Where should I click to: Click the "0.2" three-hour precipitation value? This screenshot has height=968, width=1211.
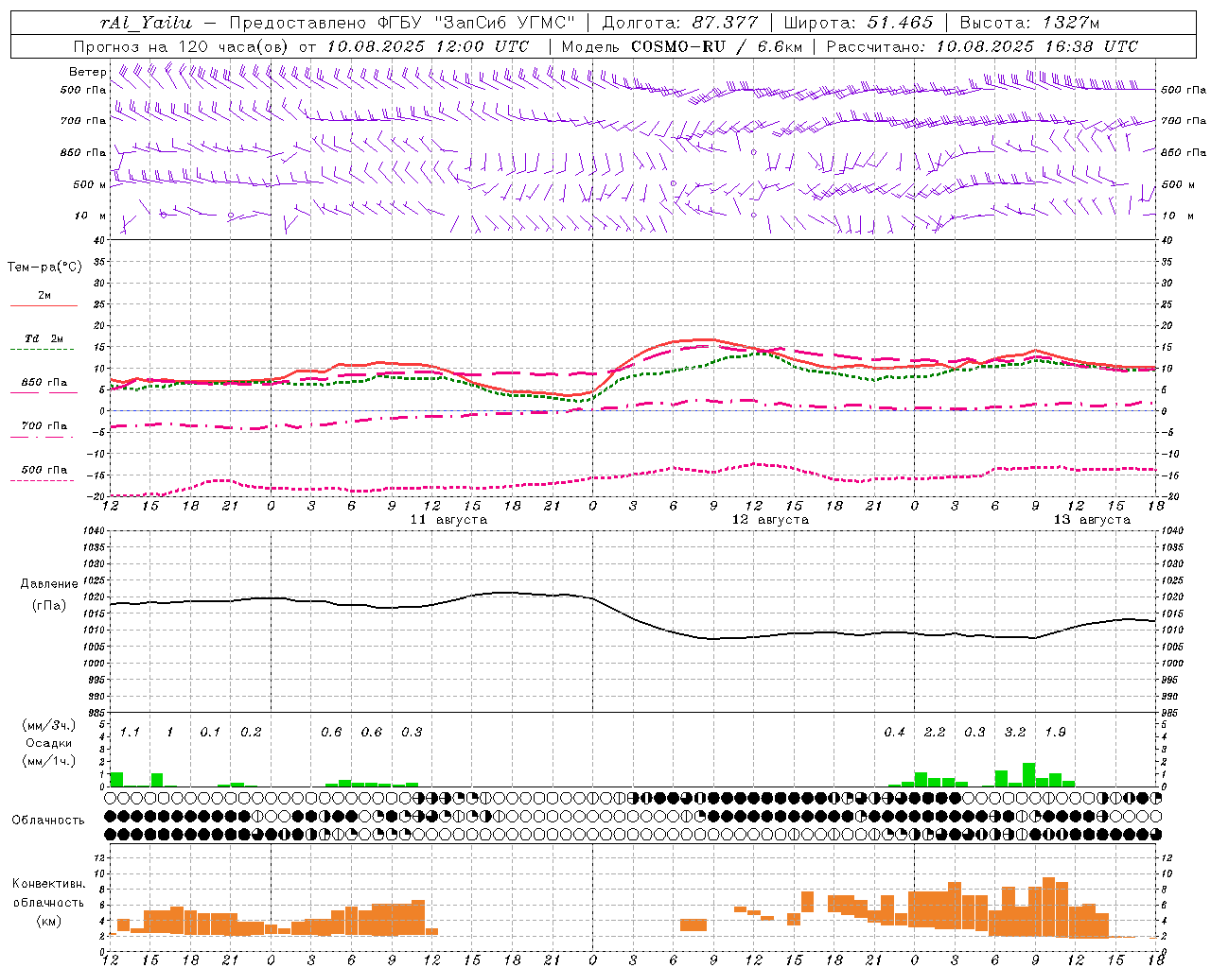coord(251,733)
